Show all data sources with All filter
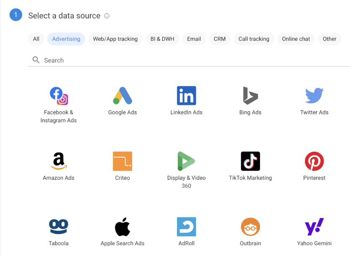Screen dimensions: 359x256 [x=36, y=39]
